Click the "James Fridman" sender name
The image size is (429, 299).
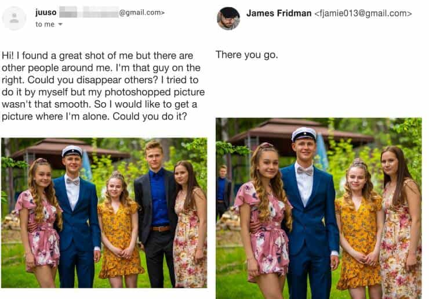278,13
